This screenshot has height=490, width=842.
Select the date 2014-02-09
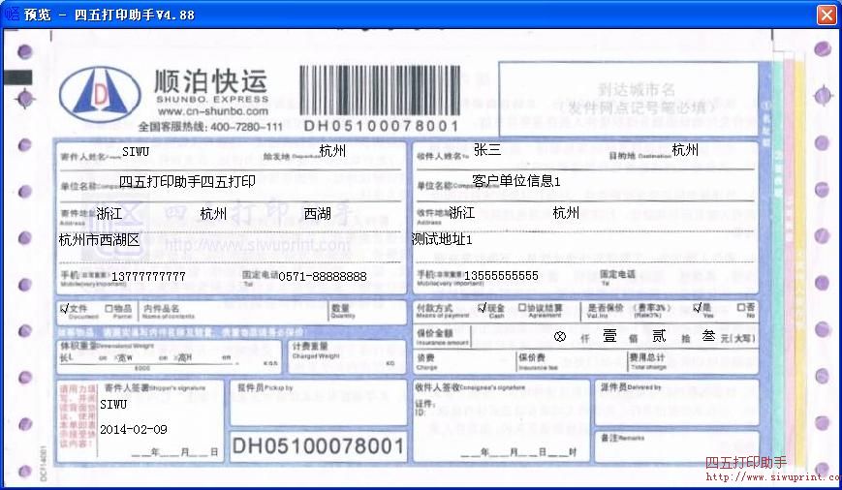coord(133,429)
